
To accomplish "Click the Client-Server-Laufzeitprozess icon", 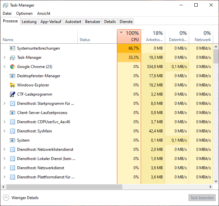I will pyautogui.click(x=12, y=113).
